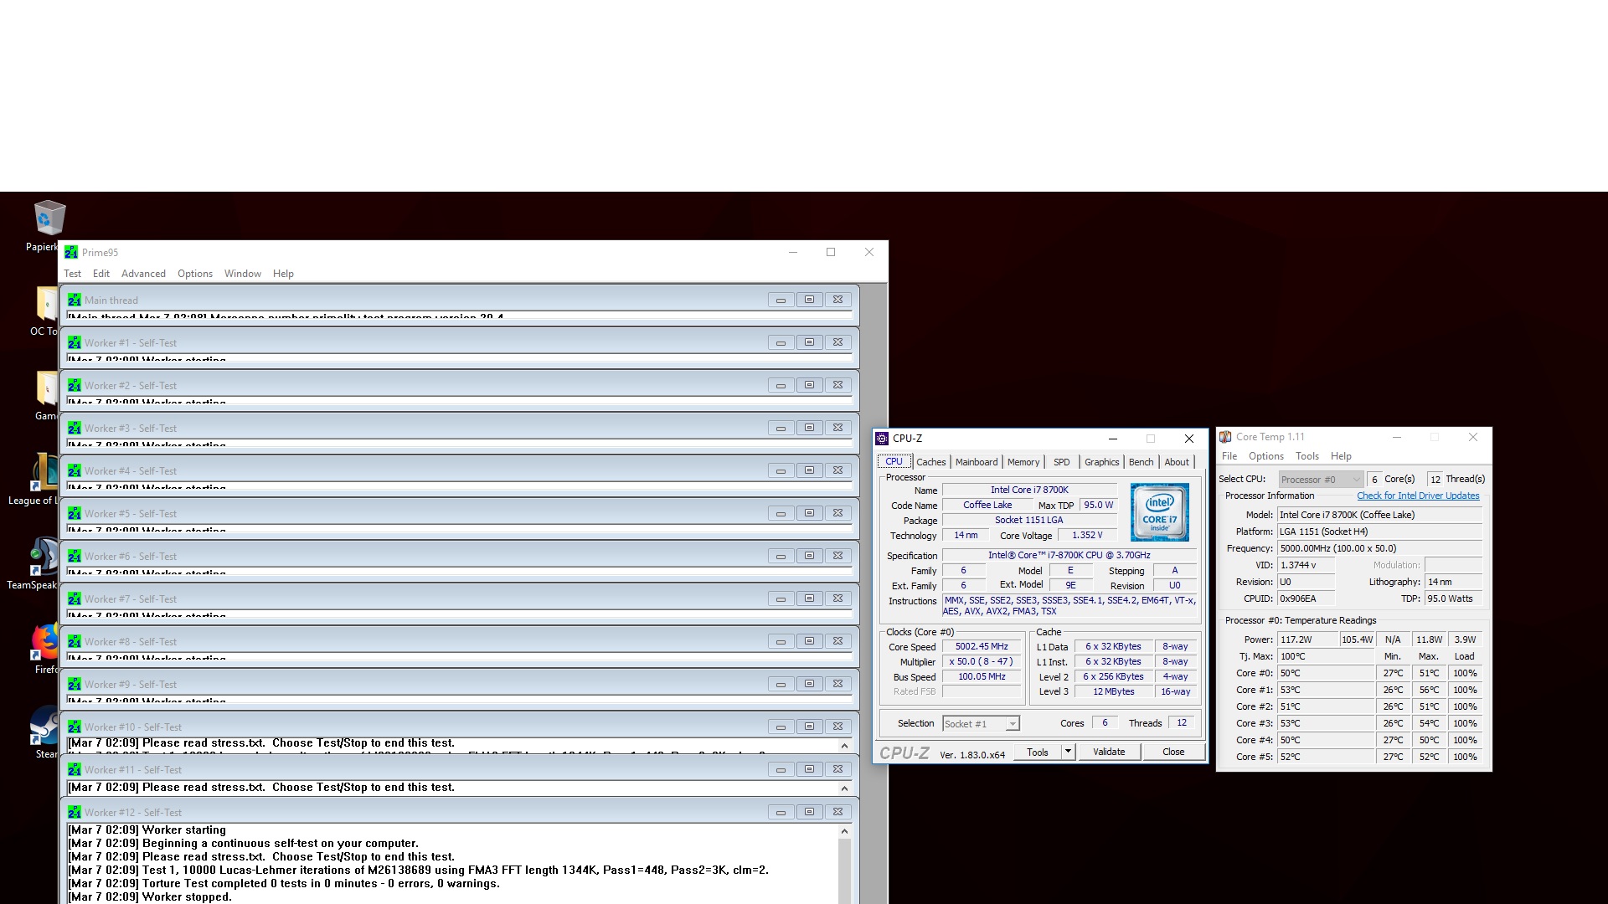Viewport: 1608px width, 904px height.
Task: Expand the CPU-Z Tools dropdown arrow
Action: point(1068,752)
